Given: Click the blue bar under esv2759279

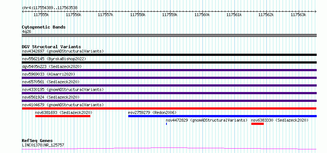Looking at the screenshot, I should [223, 116].
